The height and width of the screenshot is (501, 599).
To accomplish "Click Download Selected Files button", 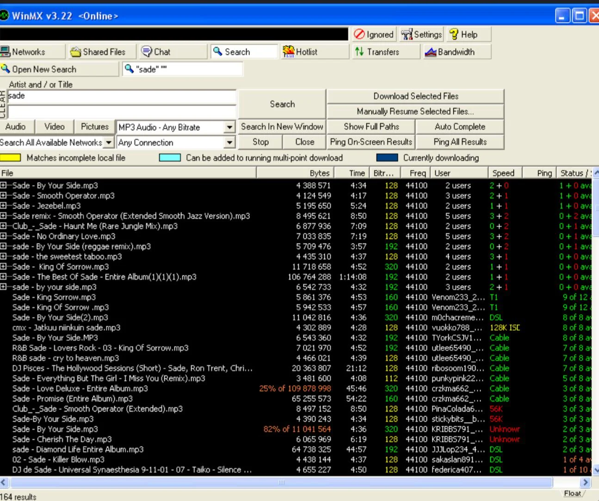I will coord(415,96).
